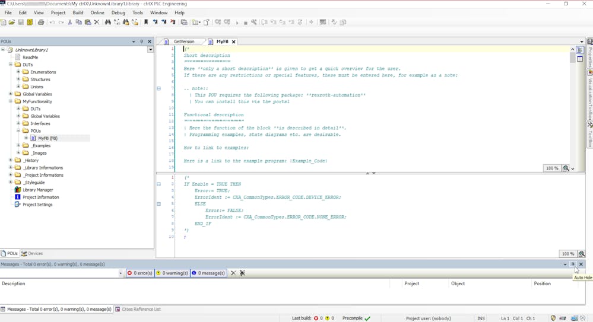
Task: Switch declaration editor to tabular view
Action: coord(580,59)
